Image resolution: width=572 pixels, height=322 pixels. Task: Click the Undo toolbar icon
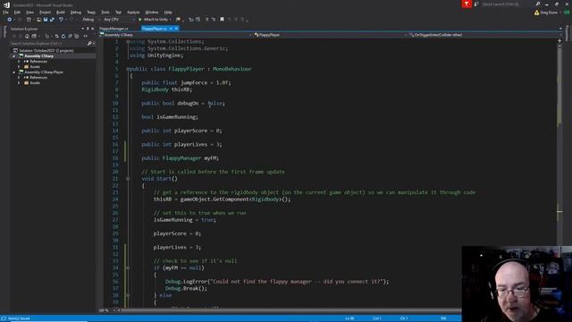pos(61,20)
